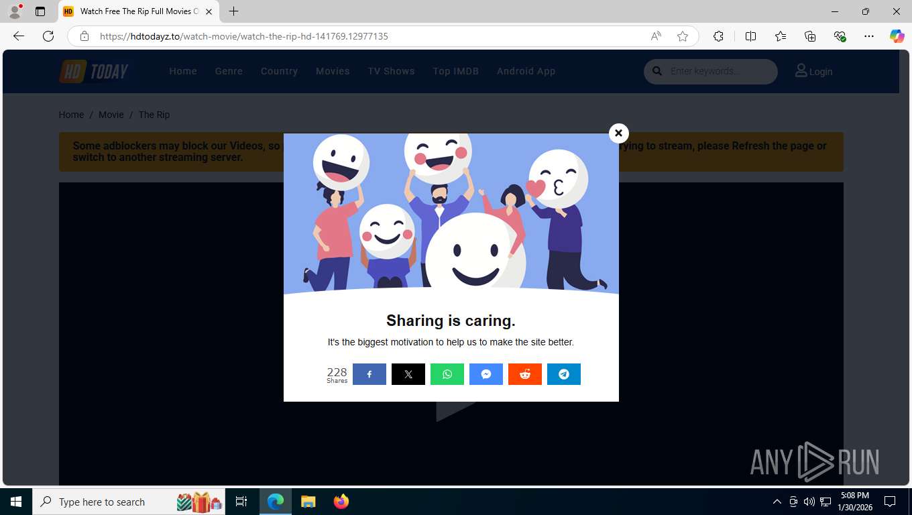Launch Copilot from the toolbar

pos(897,36)
